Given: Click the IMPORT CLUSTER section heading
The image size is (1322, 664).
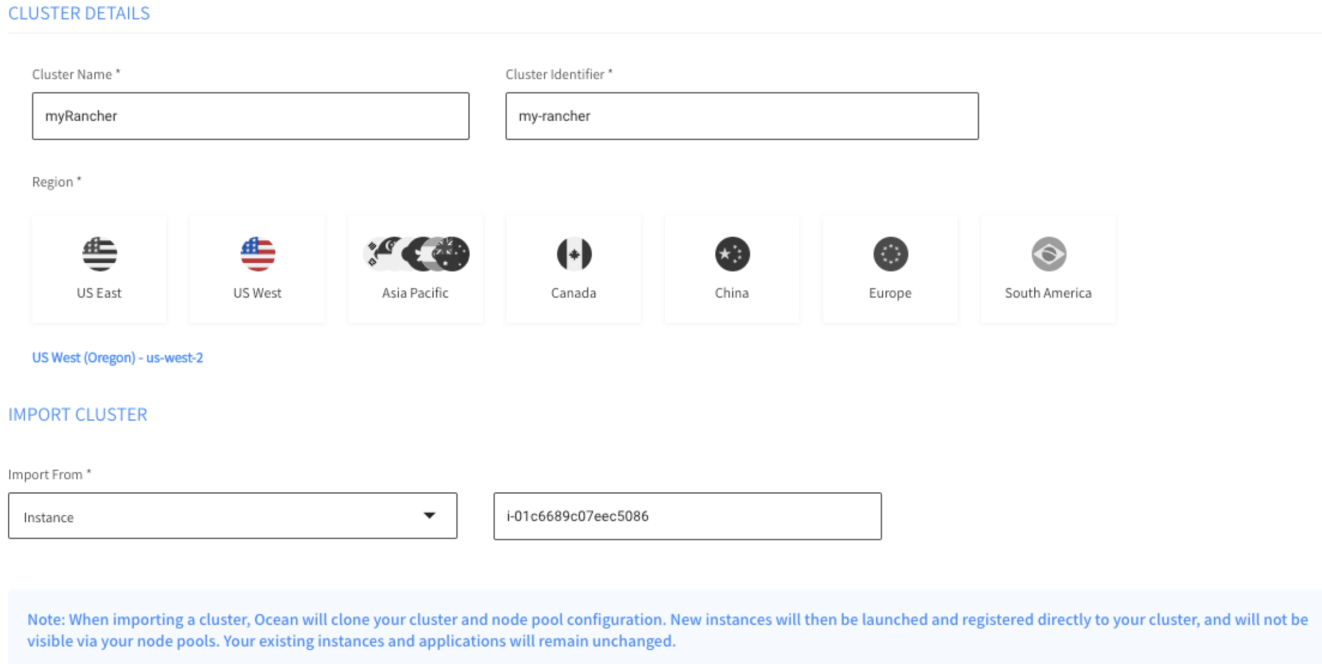Looking at the screenshot, I should point(78,415).
